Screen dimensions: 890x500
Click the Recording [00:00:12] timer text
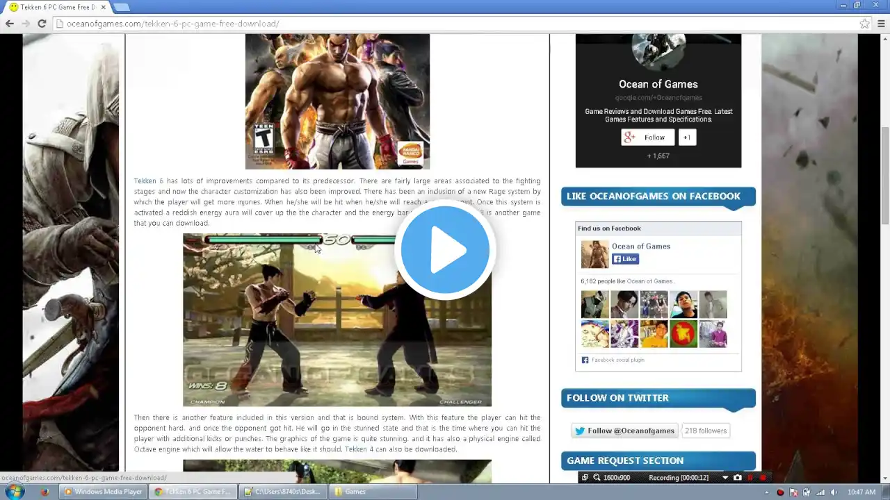coord(679,478)
